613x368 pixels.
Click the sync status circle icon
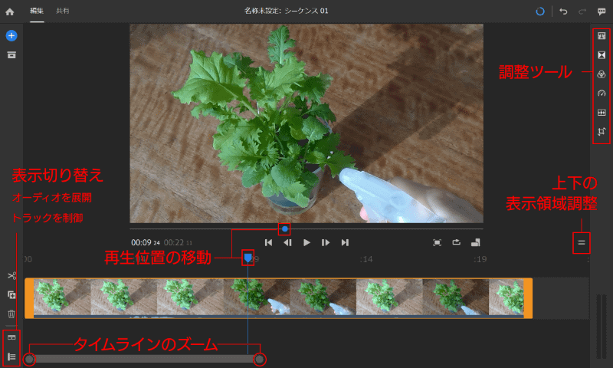pyautogui.click(x=540, y=11)
